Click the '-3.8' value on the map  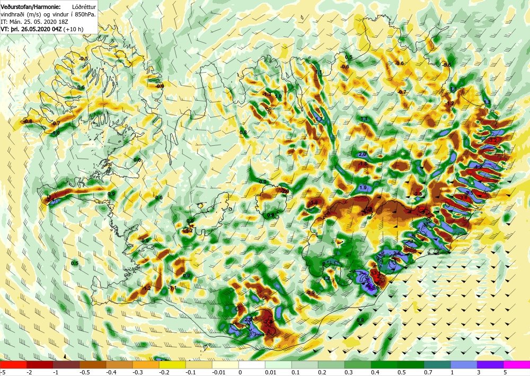point(463,197)
